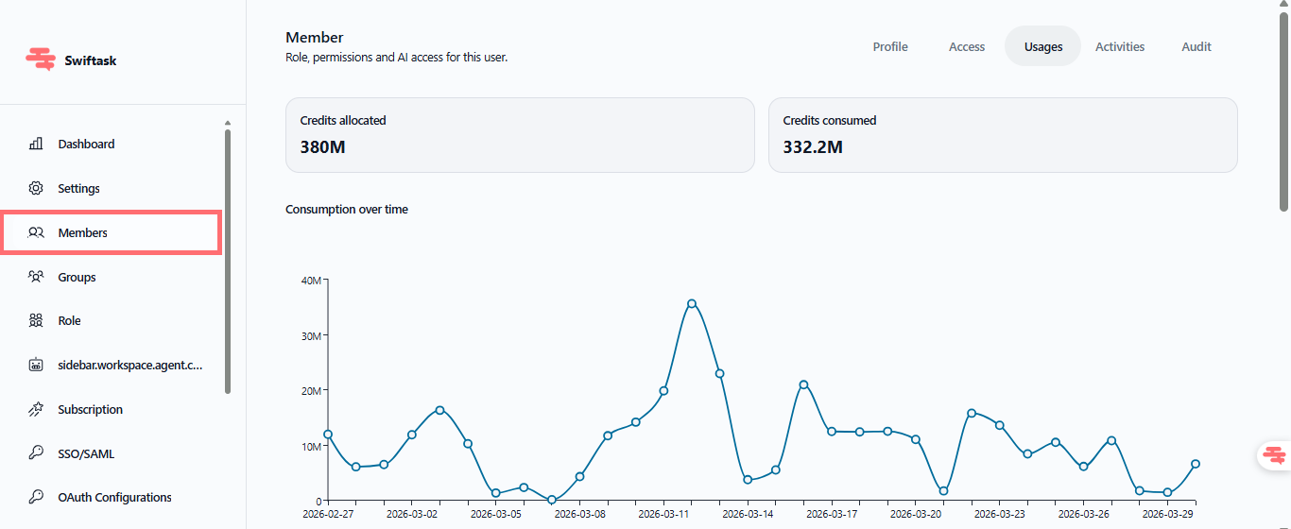1291x529 pixels.
Task: Click the peak data point on 2026-03-11
Action: point(692,303)
